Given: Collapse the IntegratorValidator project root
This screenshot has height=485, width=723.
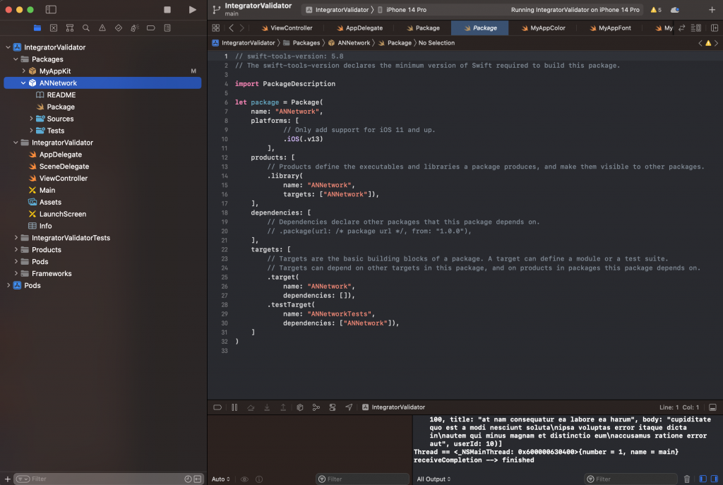Looking at the screenshot, I should coord(8,47).
